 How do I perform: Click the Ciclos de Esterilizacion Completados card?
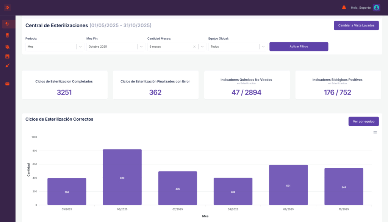pos(64,85)
